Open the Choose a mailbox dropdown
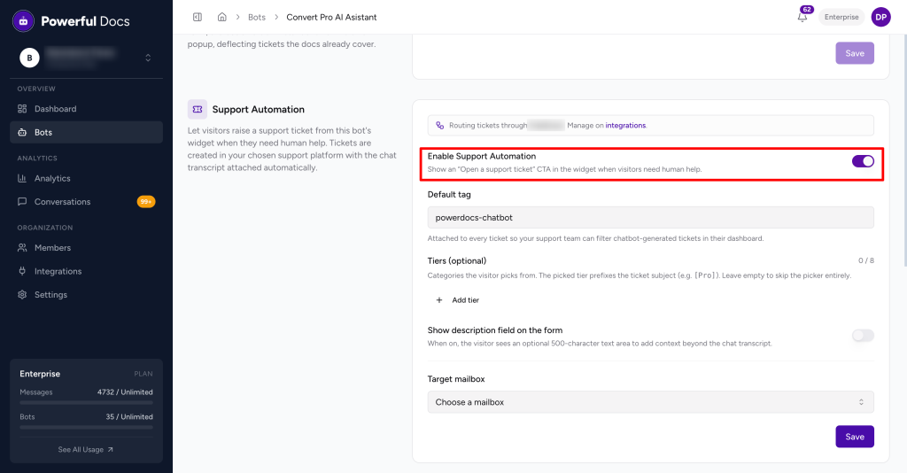The image size is (907, 473). [650, 402]
